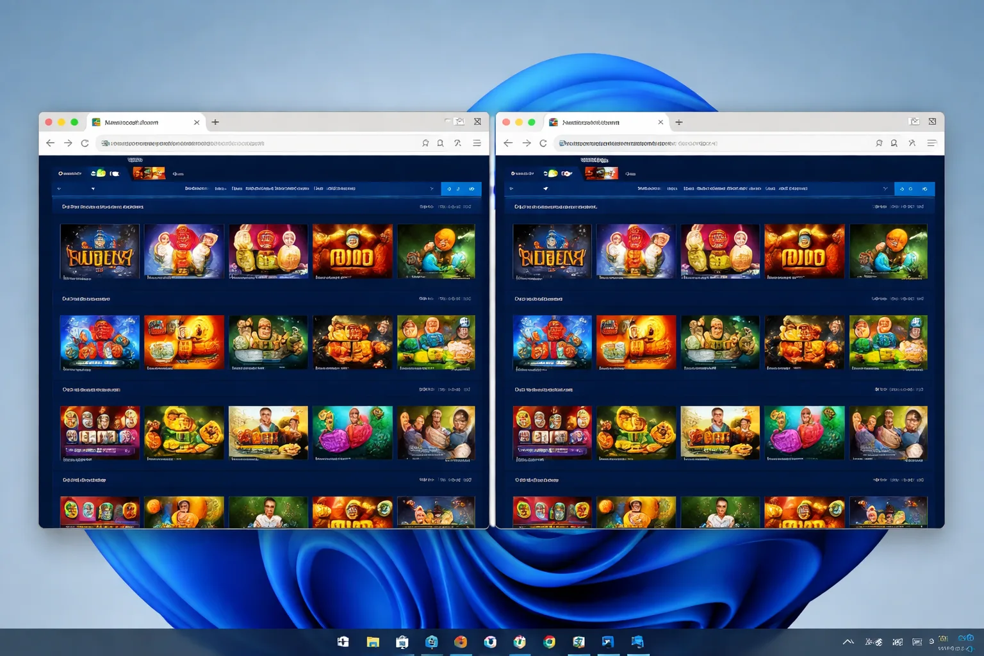Click star bookmark icon in right address bar
984x656 pixels.
(879, 143)
